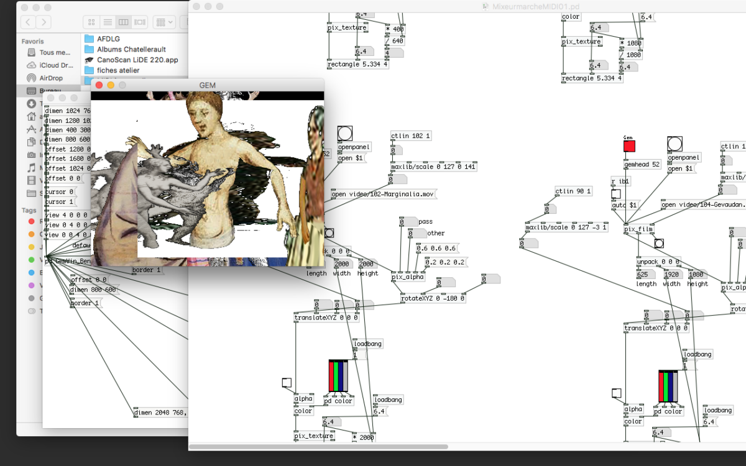Click the small bang right of pix_film

(659, 243)
